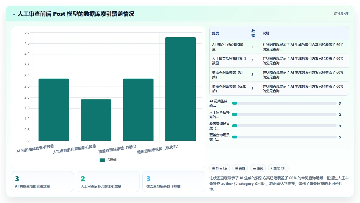Viewport: 360px width, 203px height.
Task: Click the AI 初始生成的… progress bar
Action: pos(284,103)
